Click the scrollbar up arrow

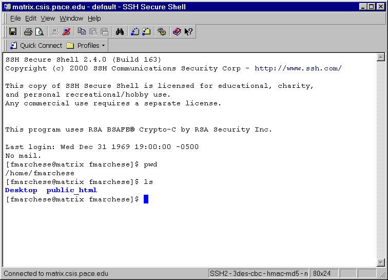click(x=381, y=57)
